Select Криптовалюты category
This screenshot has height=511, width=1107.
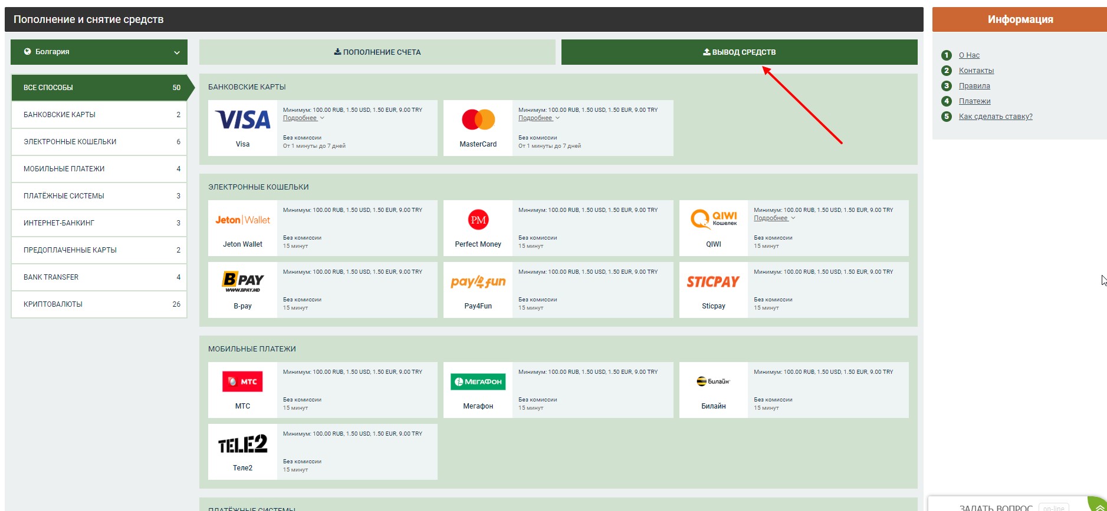tap(99, 304)
